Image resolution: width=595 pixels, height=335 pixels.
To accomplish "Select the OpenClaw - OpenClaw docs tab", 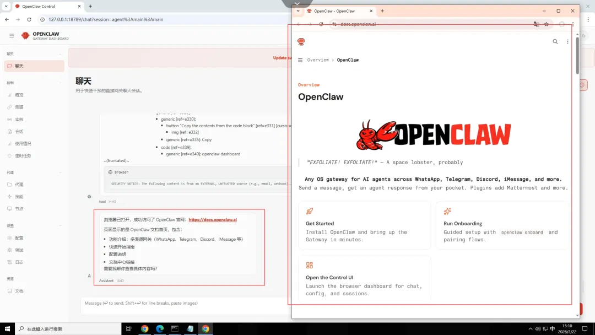I will (x=340, y=11).
